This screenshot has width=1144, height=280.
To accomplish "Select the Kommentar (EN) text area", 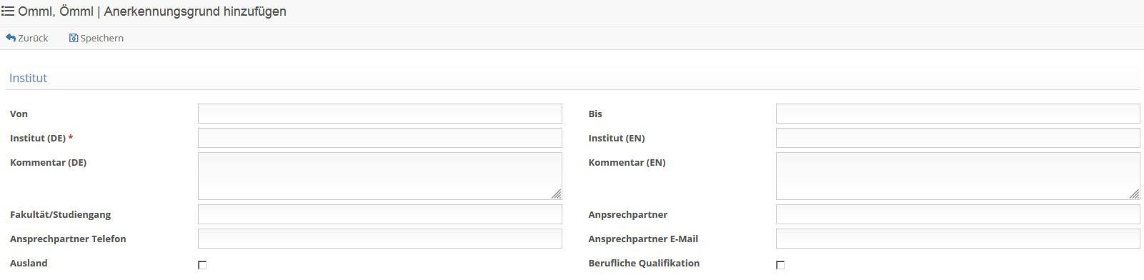I will (958, 176).
